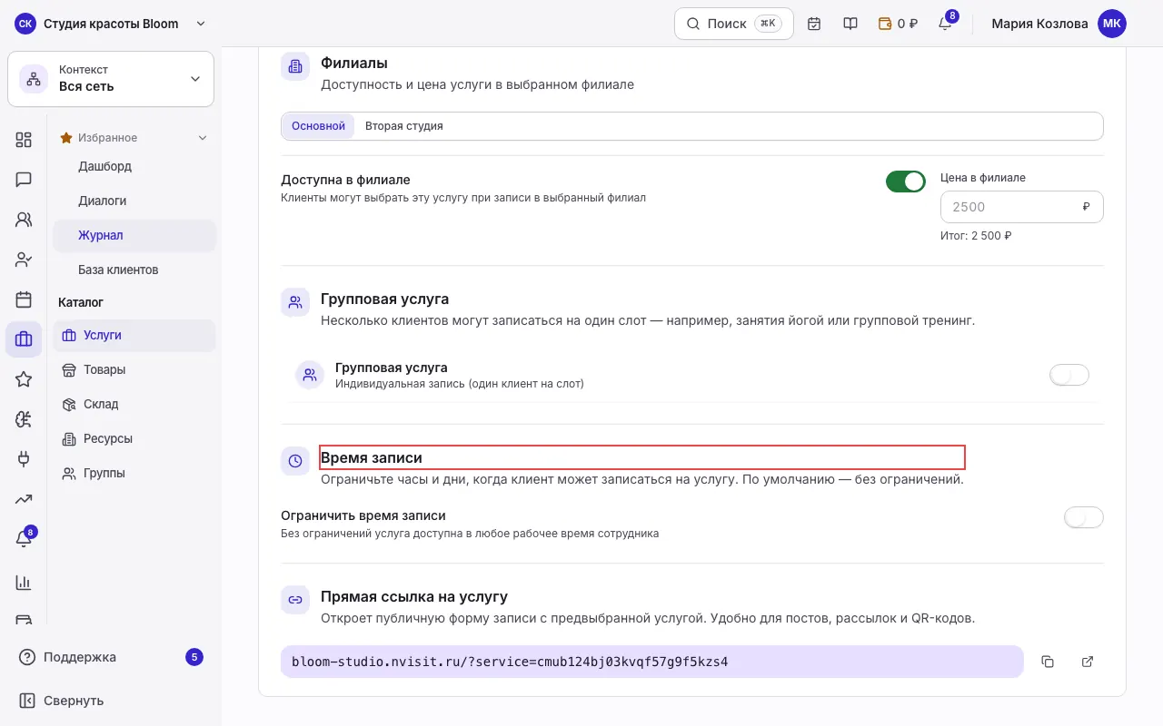Click the 'Цена в филиале' price field
Screen dimensions: 1163x726
pyautogui.click(x=1022, y=207)
